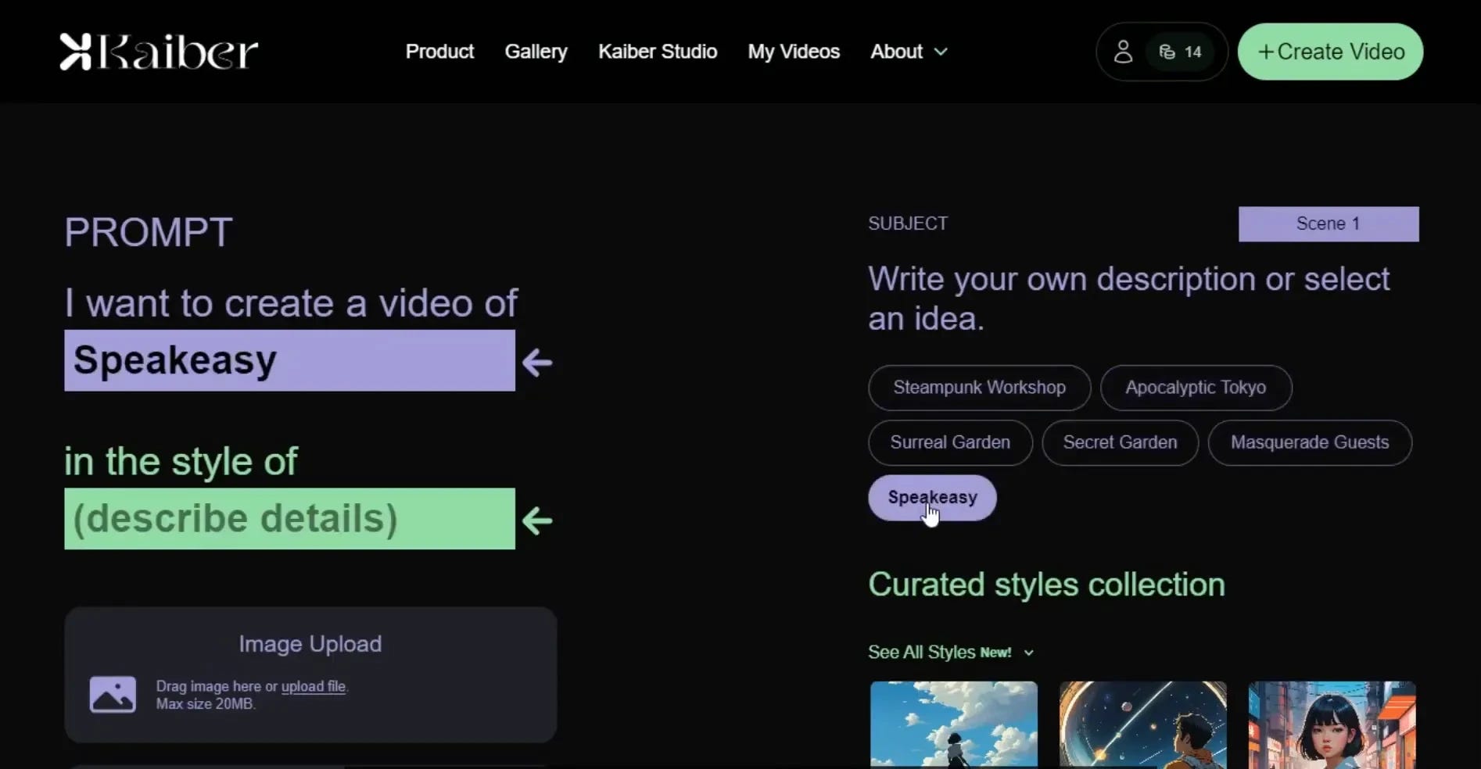
Task: Open the Gallery page
Action: pyautogui.click(x=536, y=52)
